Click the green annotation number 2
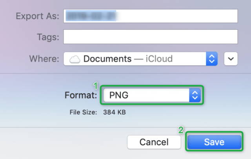The image size is (251, 159). [x=181, y=130]
